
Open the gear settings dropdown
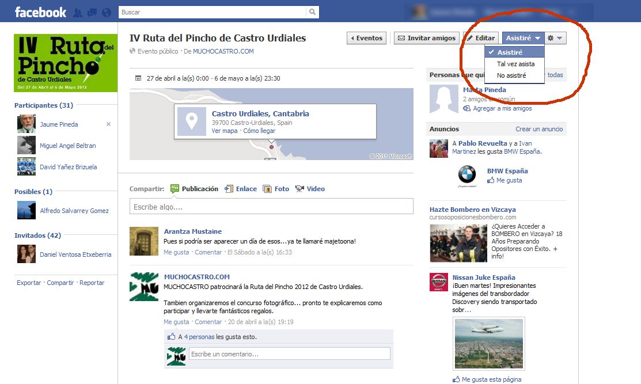[555, 38]
